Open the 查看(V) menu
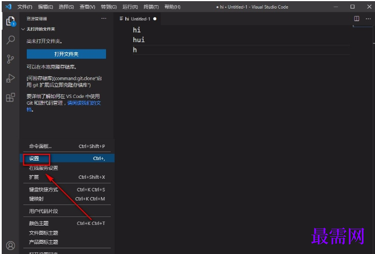The width and height of the screenshot is (375, 254). (x=87, y=7)
